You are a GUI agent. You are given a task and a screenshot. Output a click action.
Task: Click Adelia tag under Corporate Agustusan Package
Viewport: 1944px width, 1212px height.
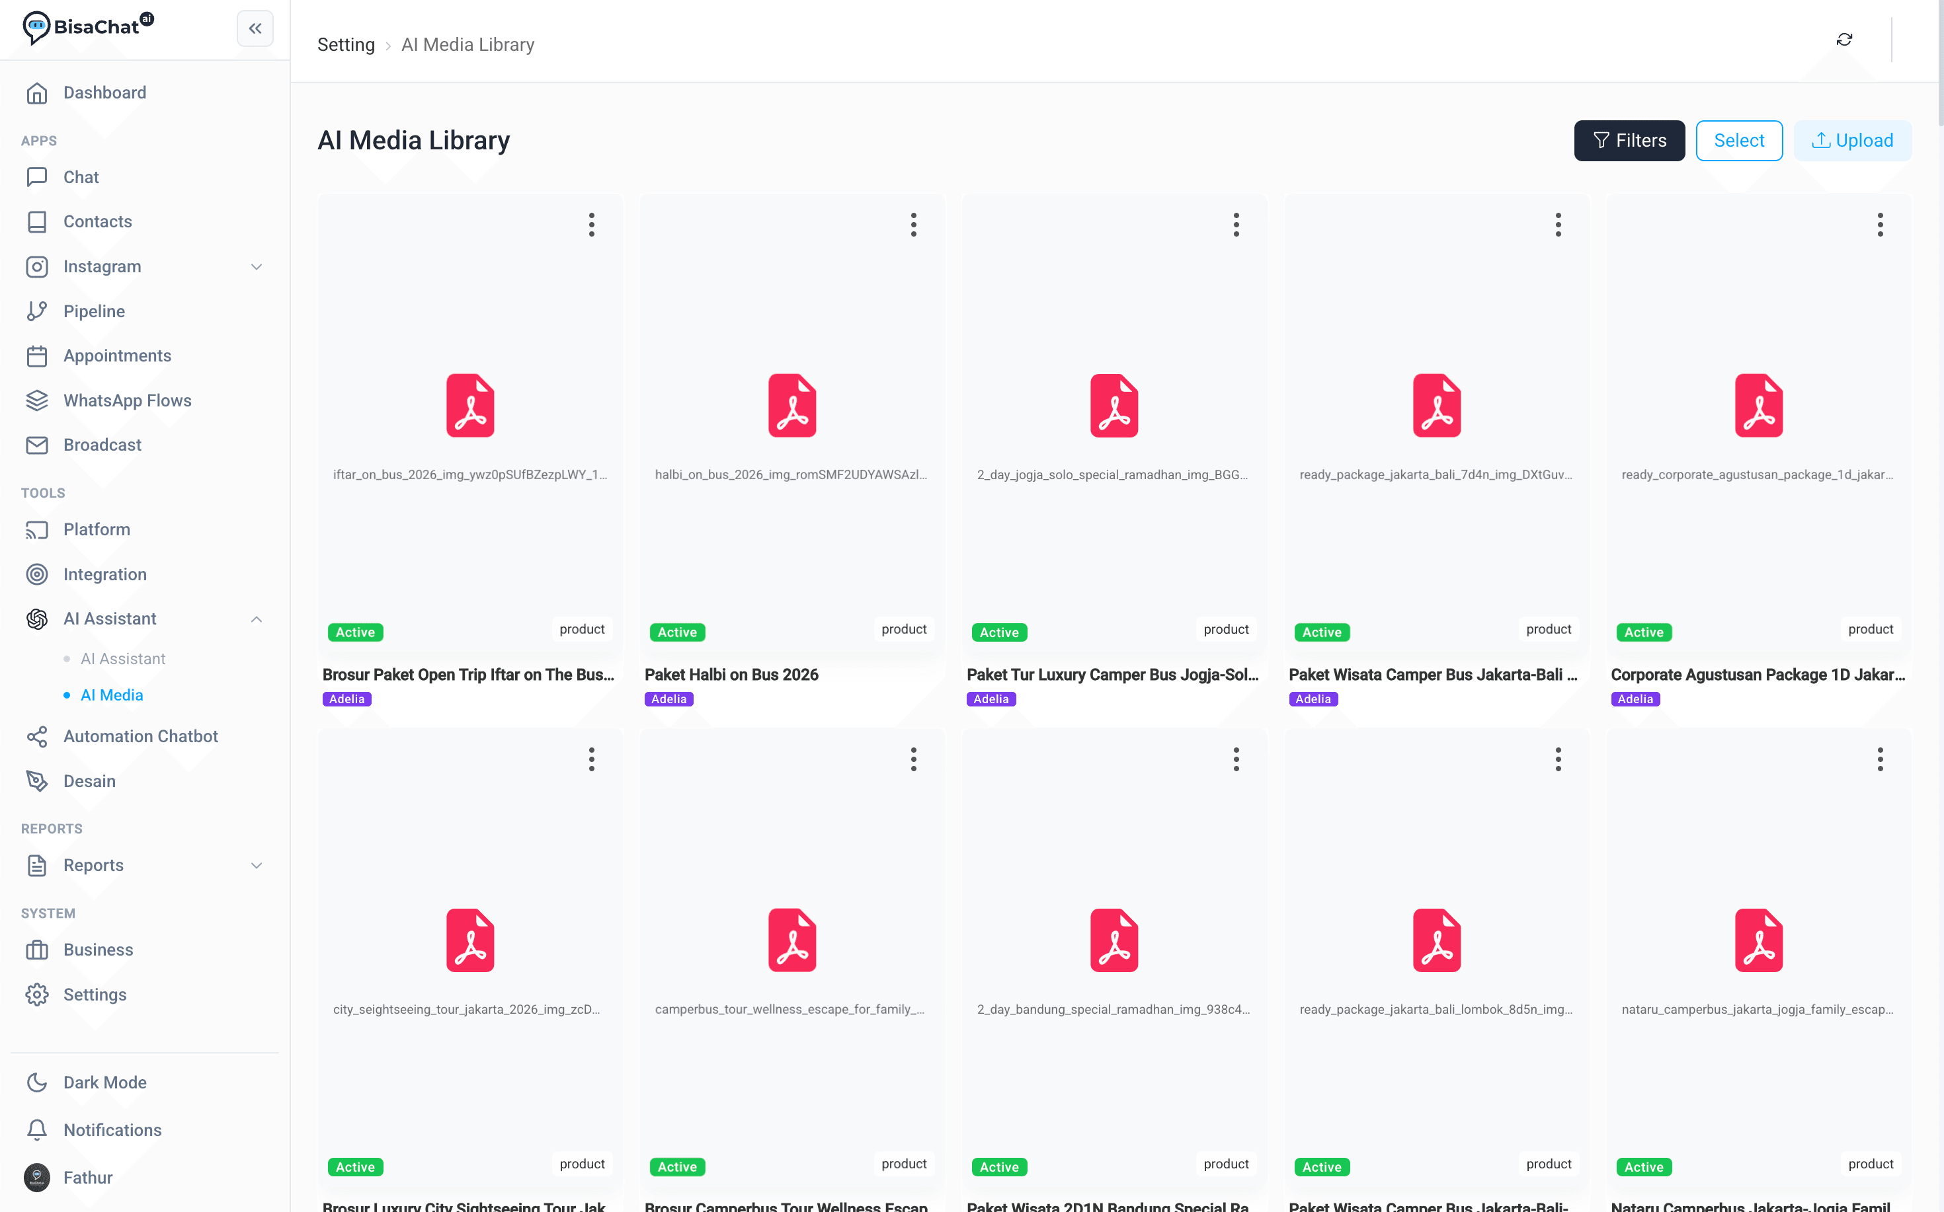coord(1635,699)
